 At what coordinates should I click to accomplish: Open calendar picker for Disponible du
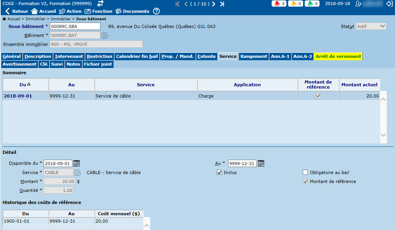77,164
